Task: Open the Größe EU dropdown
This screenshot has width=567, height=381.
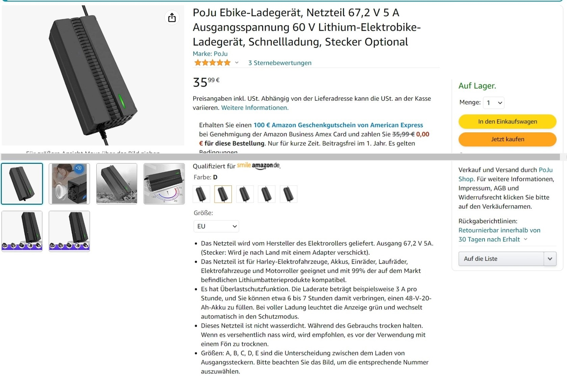Action: [216, 226]
